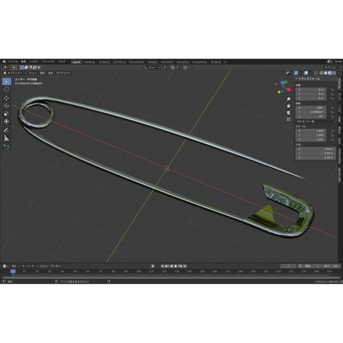Image resolution: width=343 pixels, height=343 pixels.
Task: Open the Shading workspace tab
Action: tap(153, 62)
